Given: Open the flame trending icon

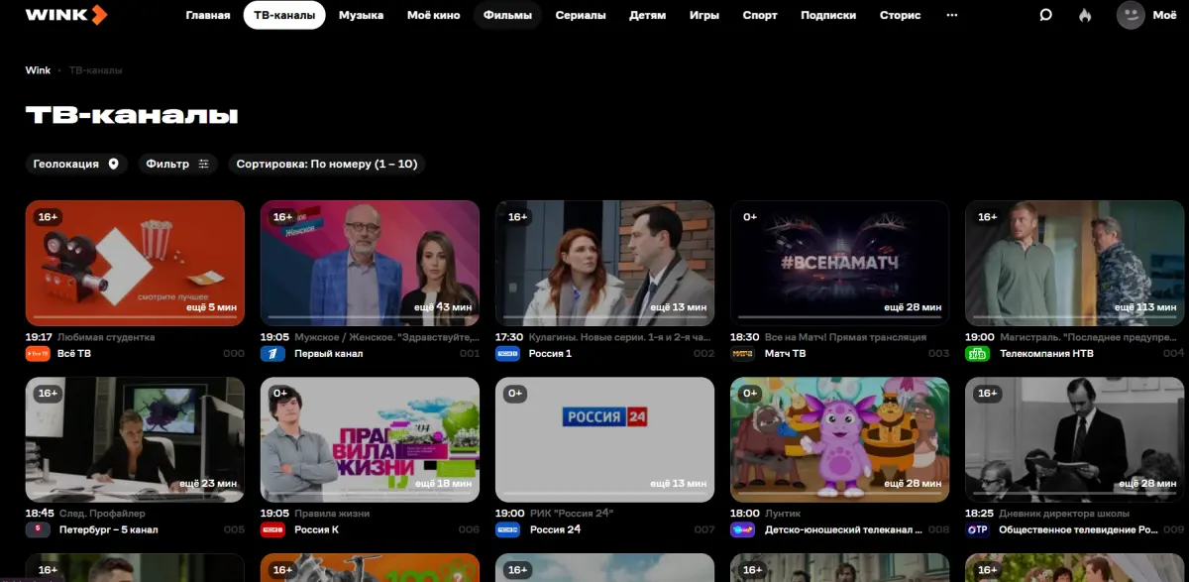Looking at the screenshot, I should pos(1085,15).
